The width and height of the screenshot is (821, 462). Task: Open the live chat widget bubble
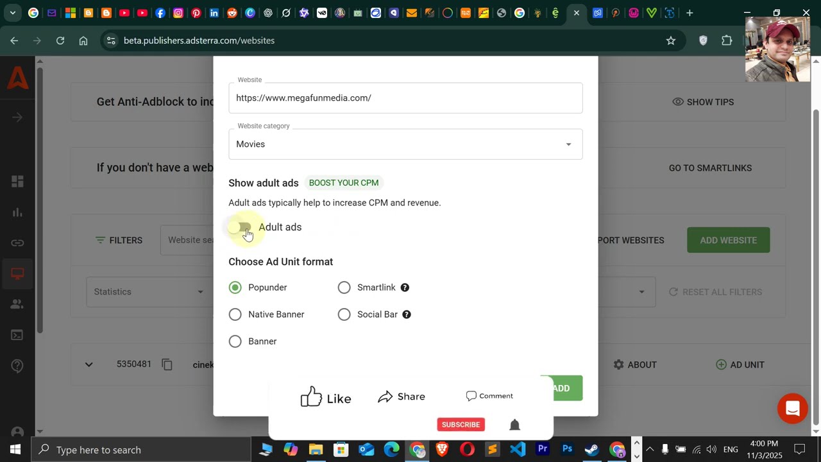point(792,409)
